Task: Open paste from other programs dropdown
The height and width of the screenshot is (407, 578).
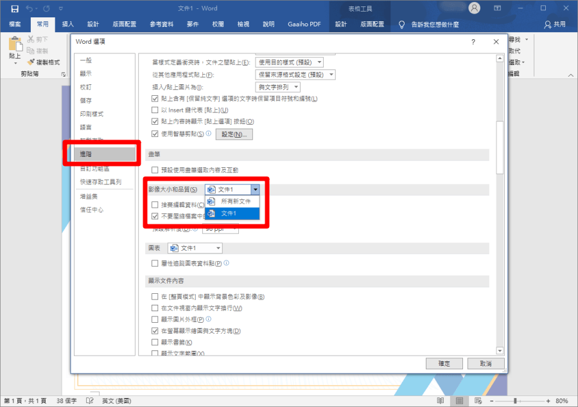Action: pos(295,75)
